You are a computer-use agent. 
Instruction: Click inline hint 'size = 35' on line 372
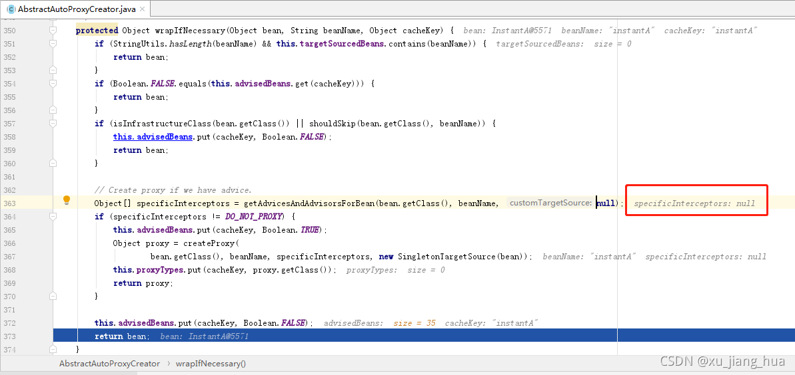coord(414,323)
